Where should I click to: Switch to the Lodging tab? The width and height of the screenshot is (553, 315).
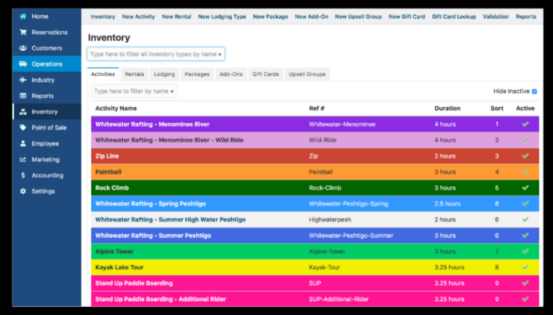click(164, 74)
